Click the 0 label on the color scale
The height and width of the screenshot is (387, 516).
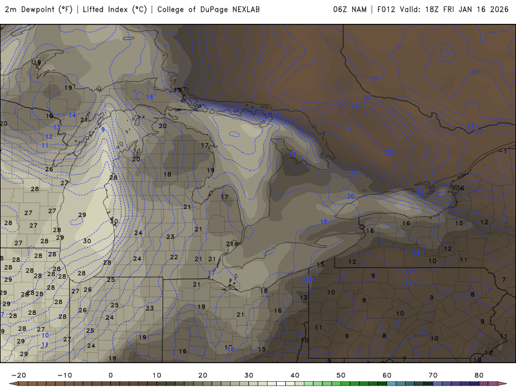110,375
